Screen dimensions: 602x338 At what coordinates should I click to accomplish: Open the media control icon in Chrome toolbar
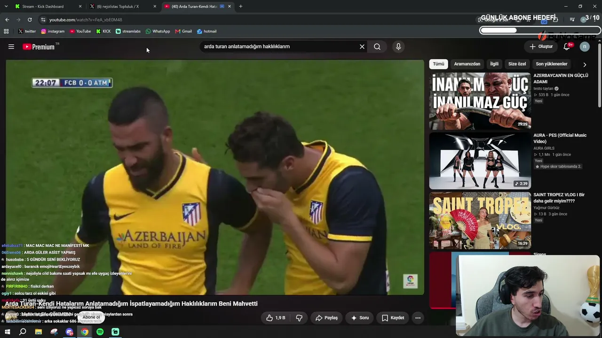[572, 20]
